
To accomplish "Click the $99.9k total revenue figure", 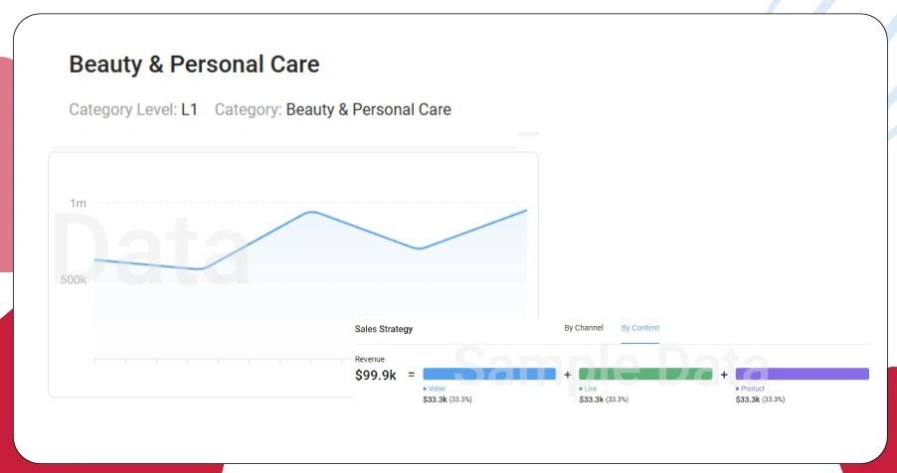I will click(376, 375).
